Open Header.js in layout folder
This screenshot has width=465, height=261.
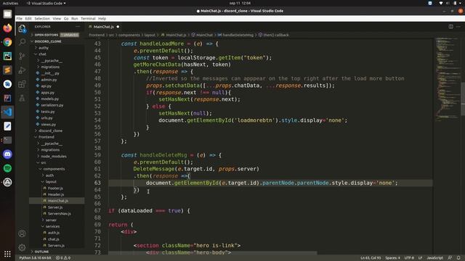(x=56, y=194)
